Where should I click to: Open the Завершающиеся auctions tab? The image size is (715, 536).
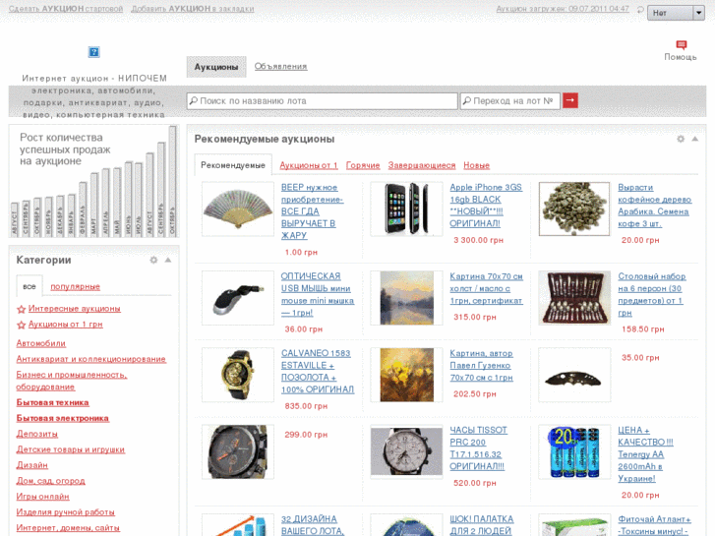421,165
